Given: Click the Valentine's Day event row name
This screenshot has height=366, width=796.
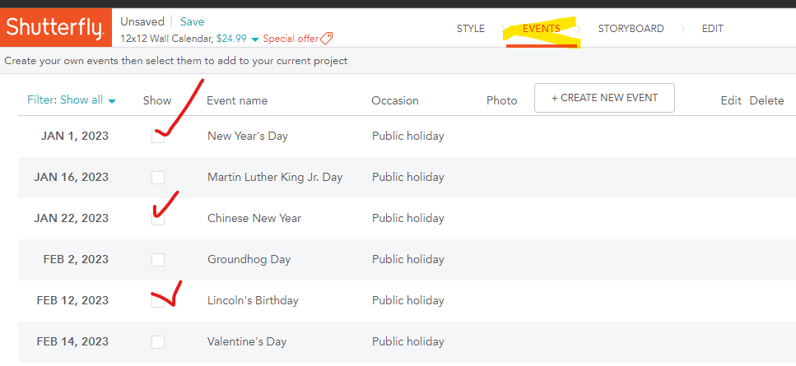Looking at the screenshot, I should tap(248, 342).
